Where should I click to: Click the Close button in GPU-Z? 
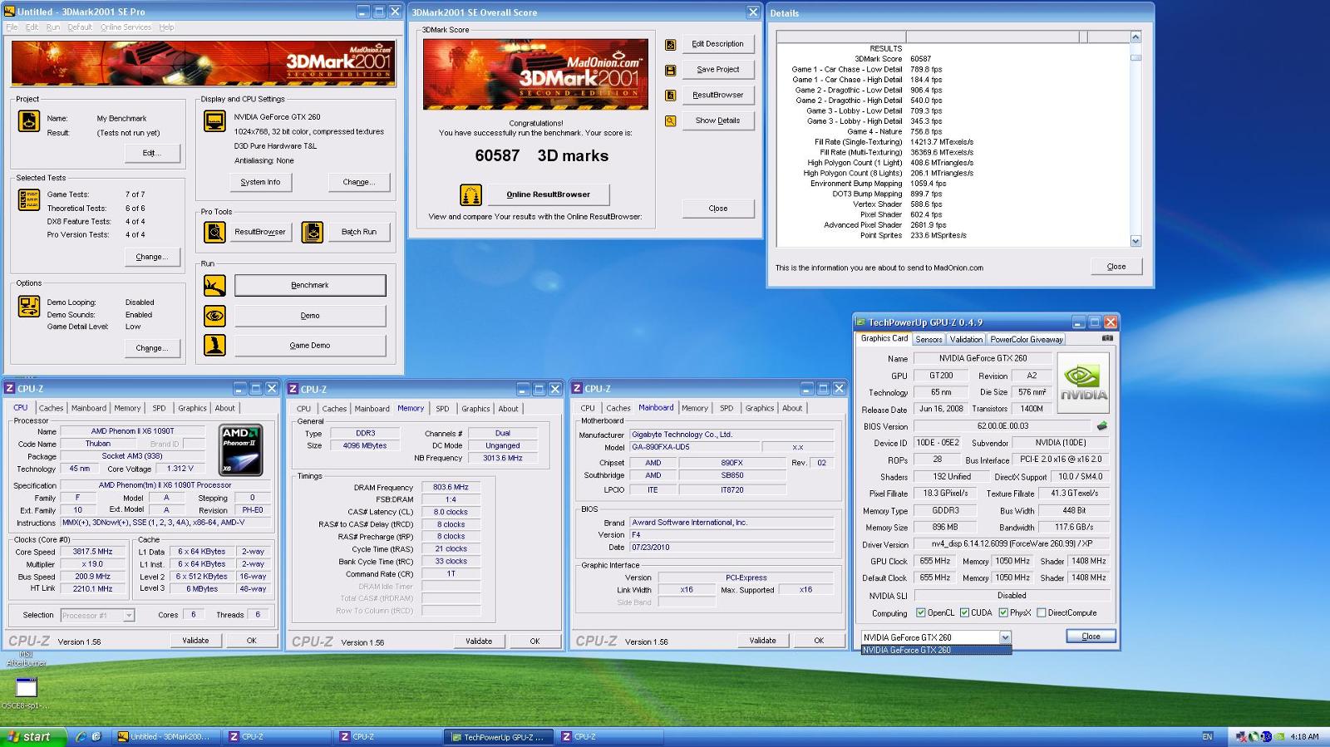[x=1091, y=636]
